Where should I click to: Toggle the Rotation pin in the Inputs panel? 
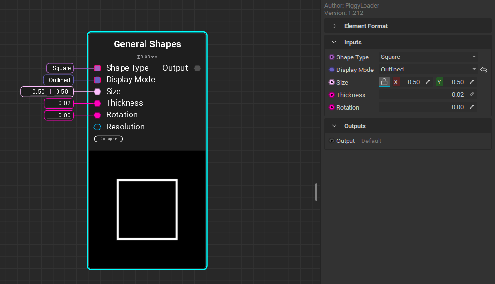[332, 107]
